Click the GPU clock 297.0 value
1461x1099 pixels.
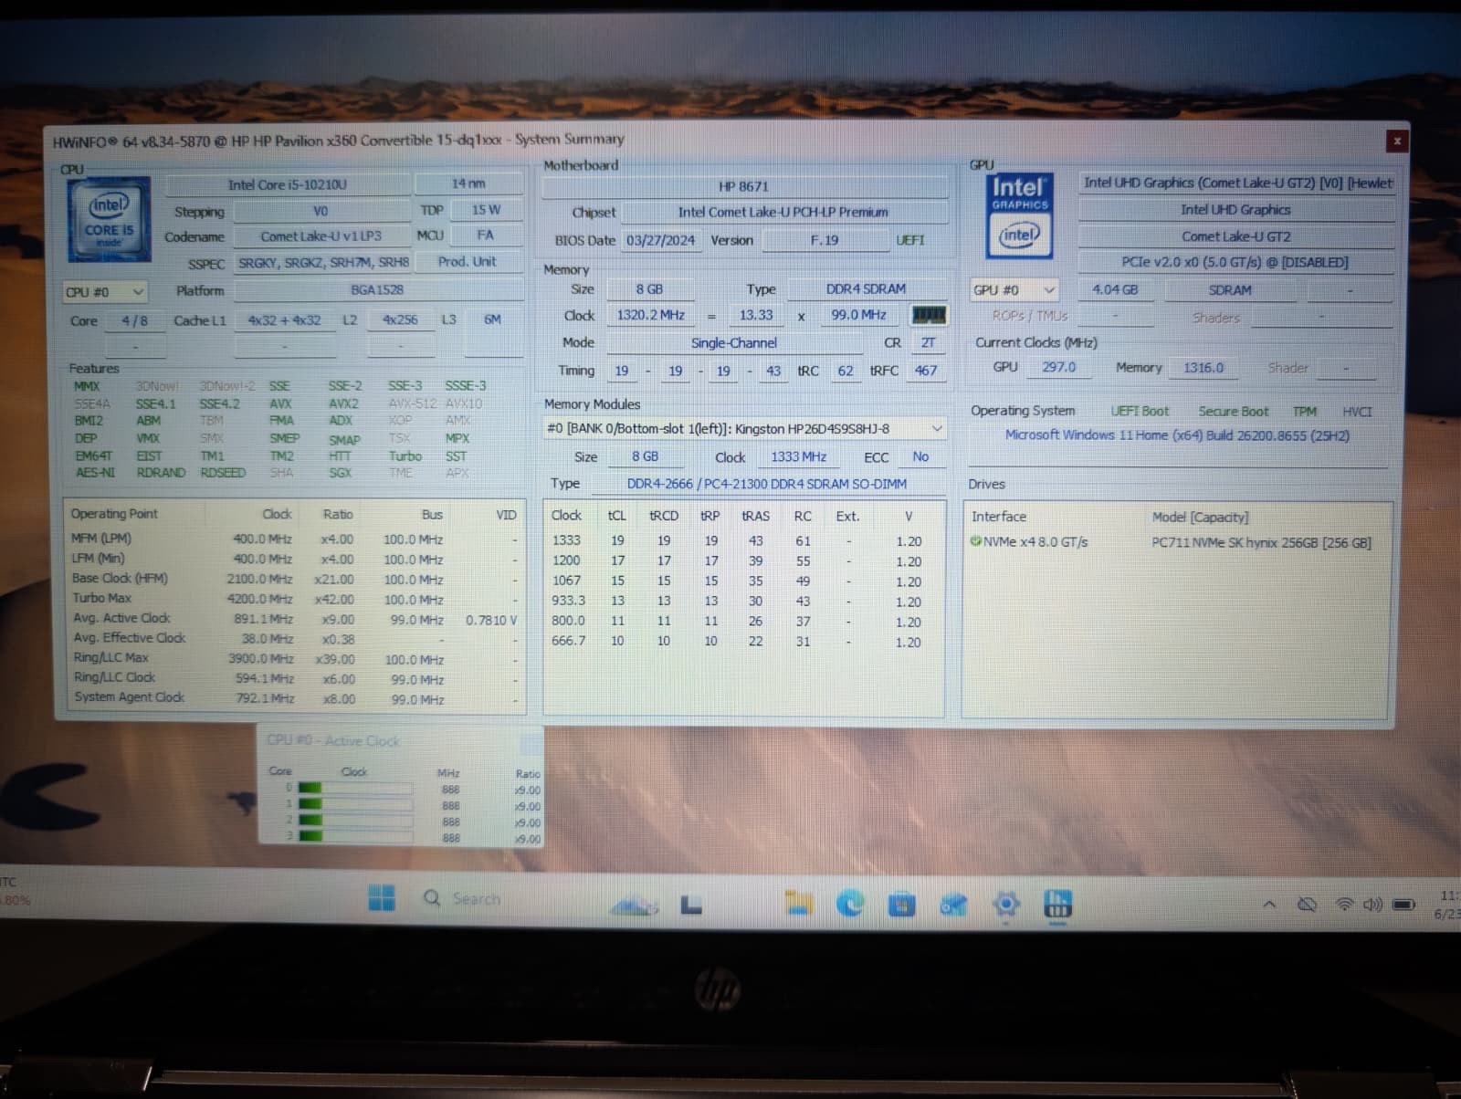[x=1059, y=367]
